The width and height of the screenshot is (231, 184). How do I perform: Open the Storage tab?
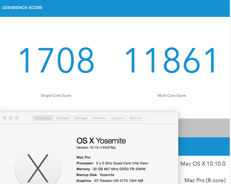tap(81, 118)
